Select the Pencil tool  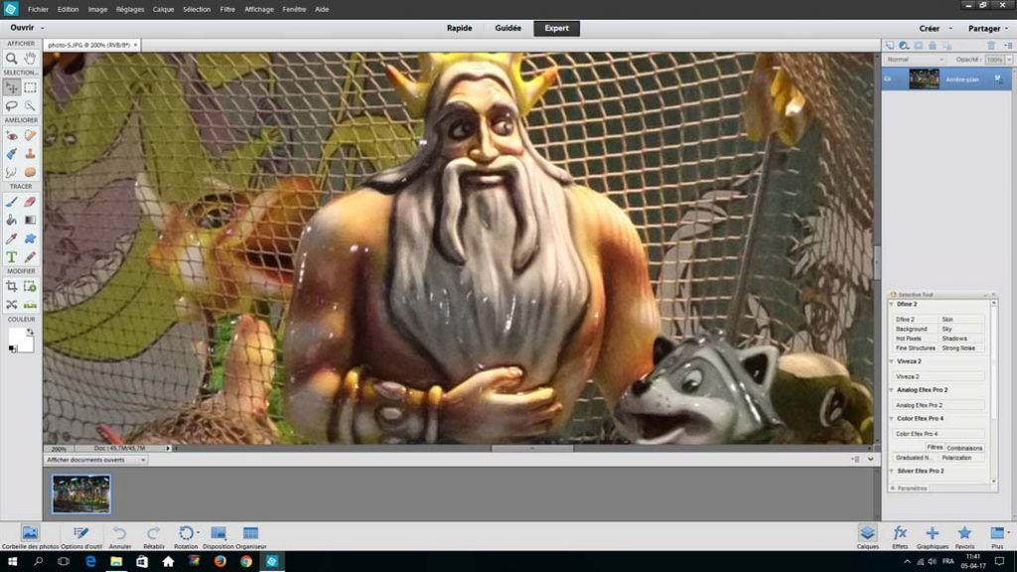point(30,257)
